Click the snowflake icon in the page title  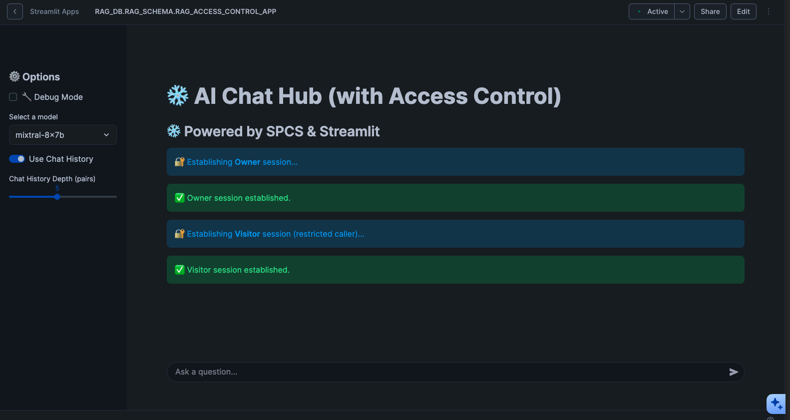[x=177, y=95]
